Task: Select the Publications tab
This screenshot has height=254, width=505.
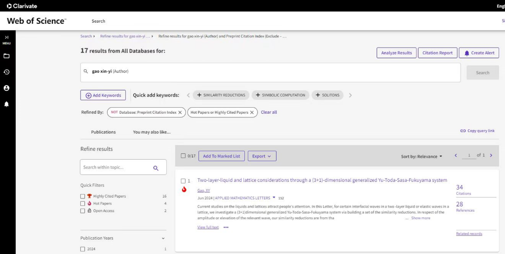Action: point(103,132)
